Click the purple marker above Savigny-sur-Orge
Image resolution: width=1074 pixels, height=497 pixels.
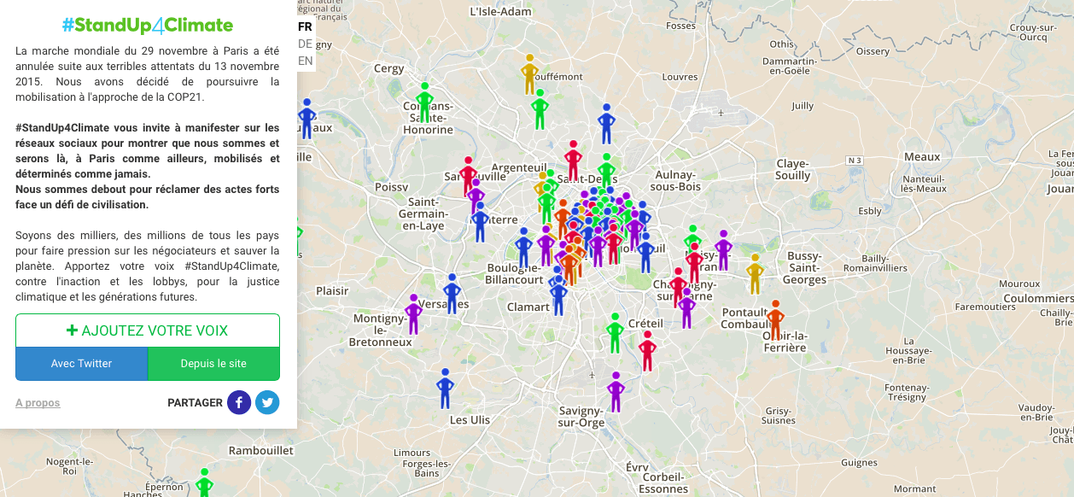coord(616,392)
